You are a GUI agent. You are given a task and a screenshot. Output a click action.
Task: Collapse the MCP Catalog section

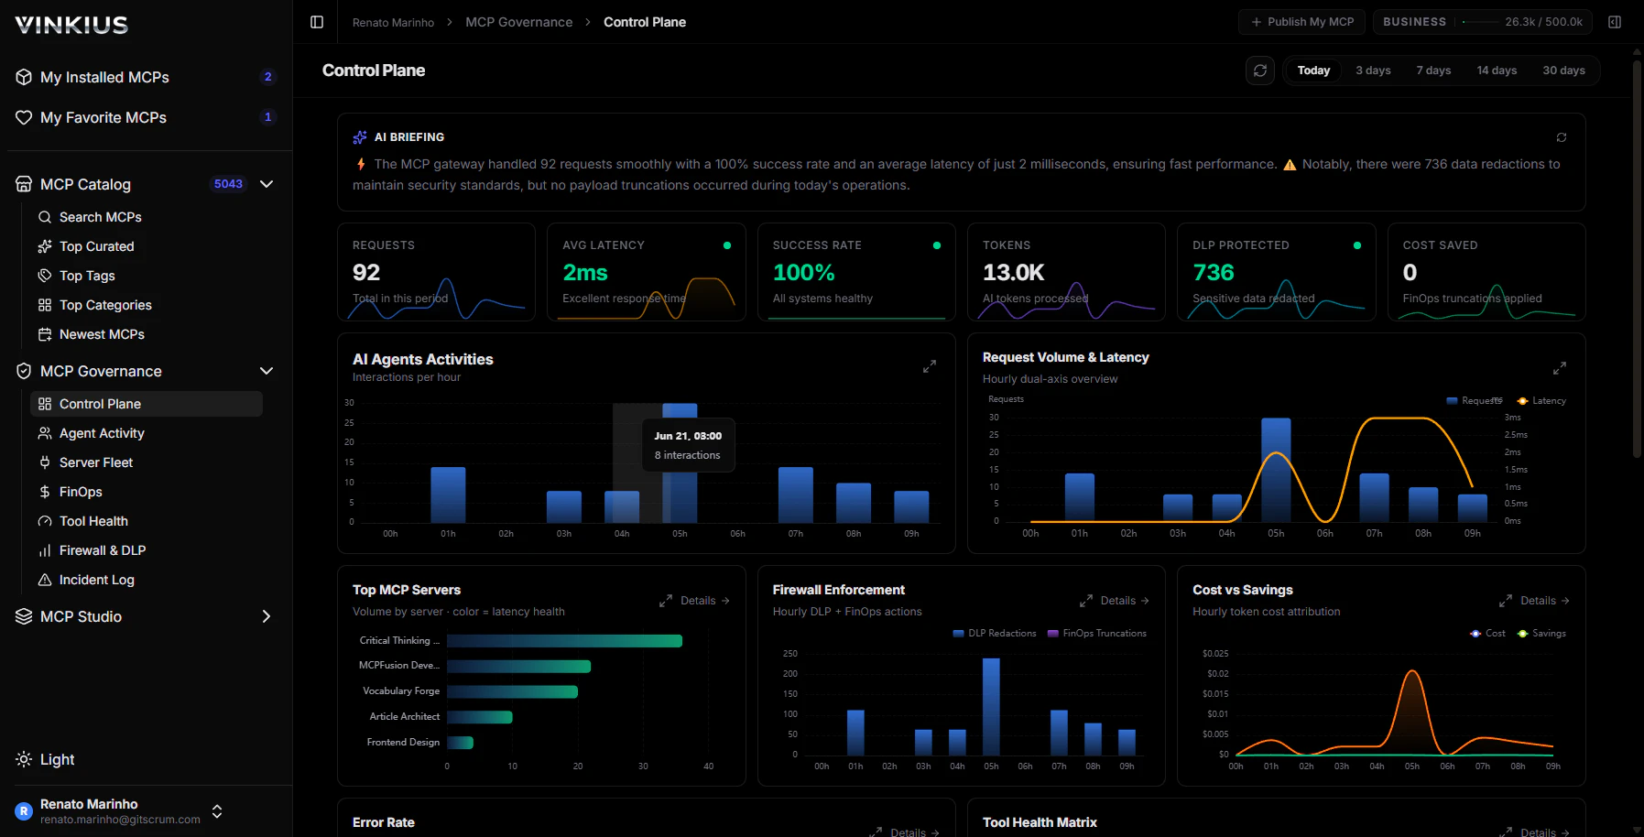coord(267,184)
